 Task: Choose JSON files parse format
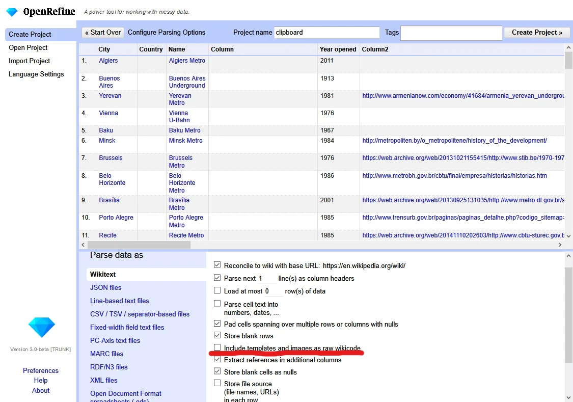(105, 287)
